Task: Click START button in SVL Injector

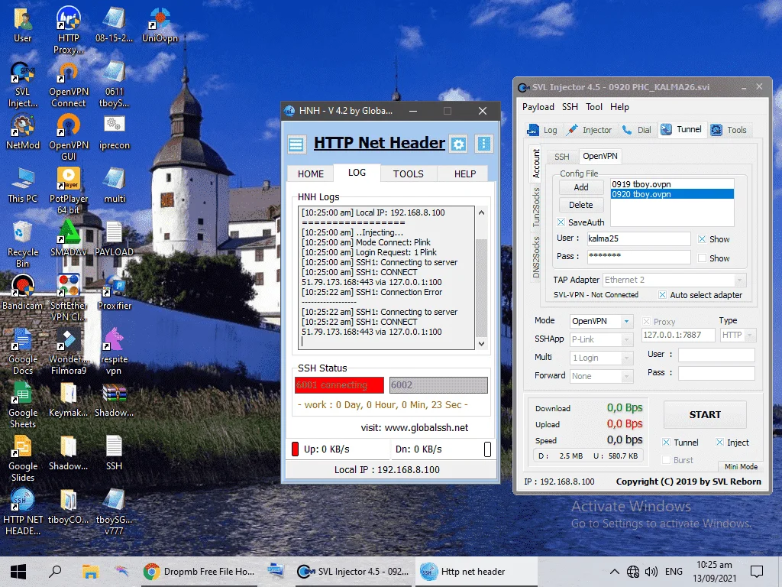Action: click(705, 415)
